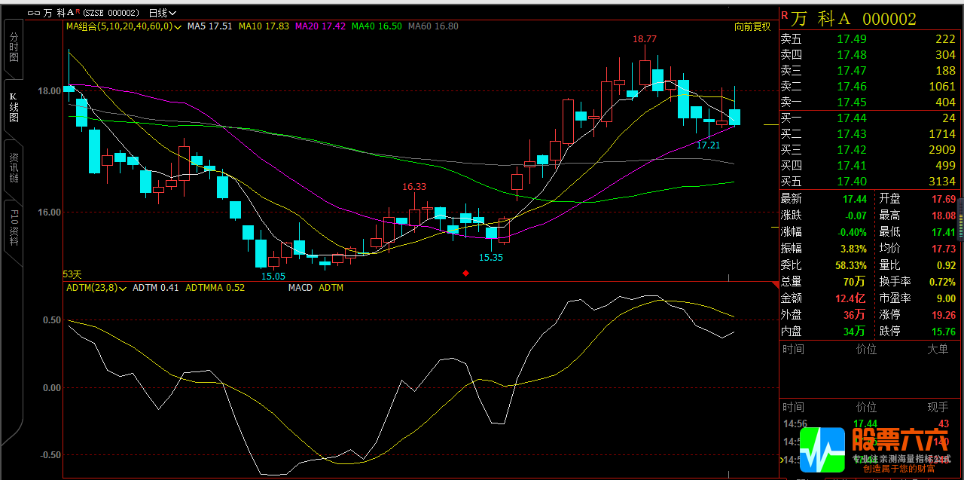Click the 开盘 value 17.69
Image resolution: width=964 pixels, height=480 pixels.
944,199
